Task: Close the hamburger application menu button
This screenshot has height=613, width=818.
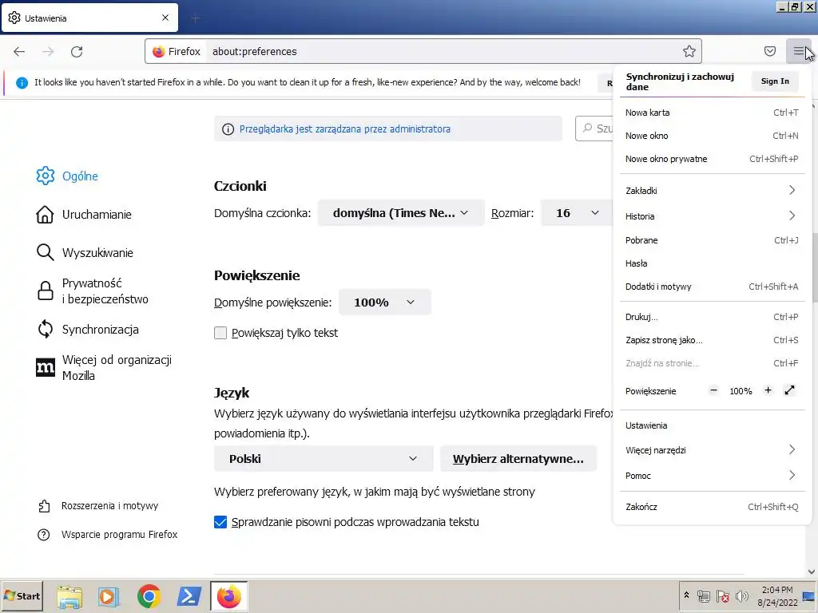Action: (798, 51)
